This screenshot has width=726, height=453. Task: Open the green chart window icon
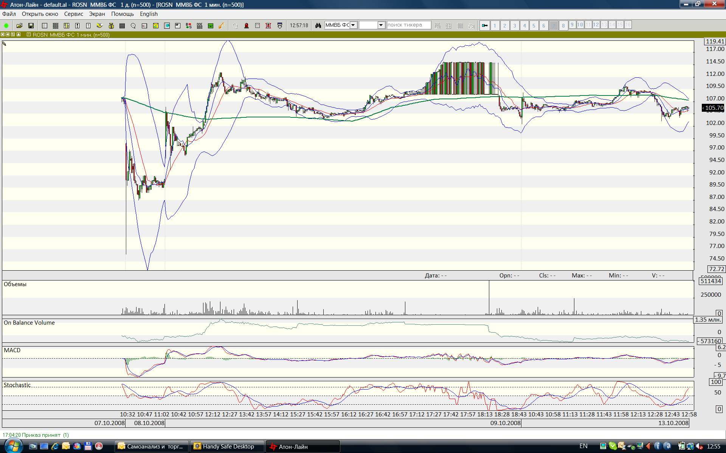(x=211, y=26)
